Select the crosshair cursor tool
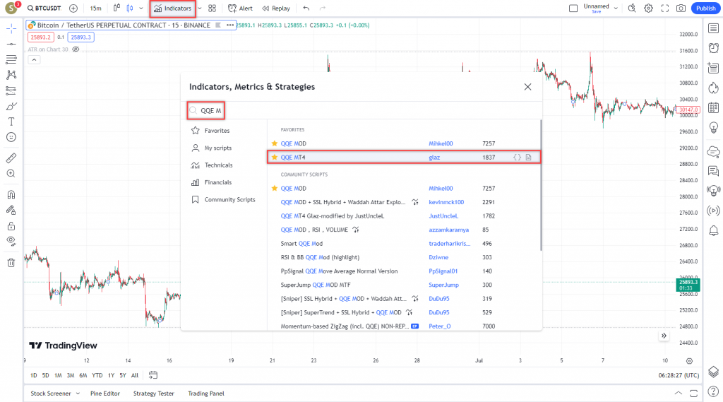Viewport: 723px width, 402px height. [11, 29]
